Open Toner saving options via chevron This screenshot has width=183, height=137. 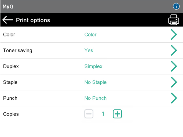tap(174, 50)
